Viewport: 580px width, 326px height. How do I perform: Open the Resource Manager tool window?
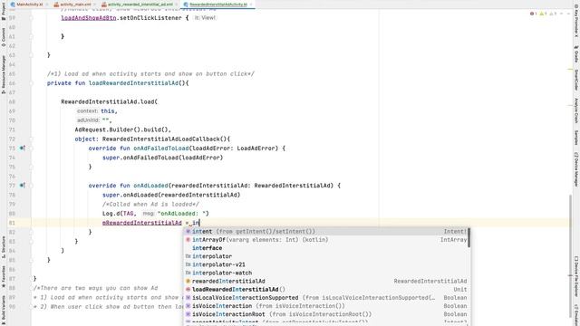coord(4,74)
